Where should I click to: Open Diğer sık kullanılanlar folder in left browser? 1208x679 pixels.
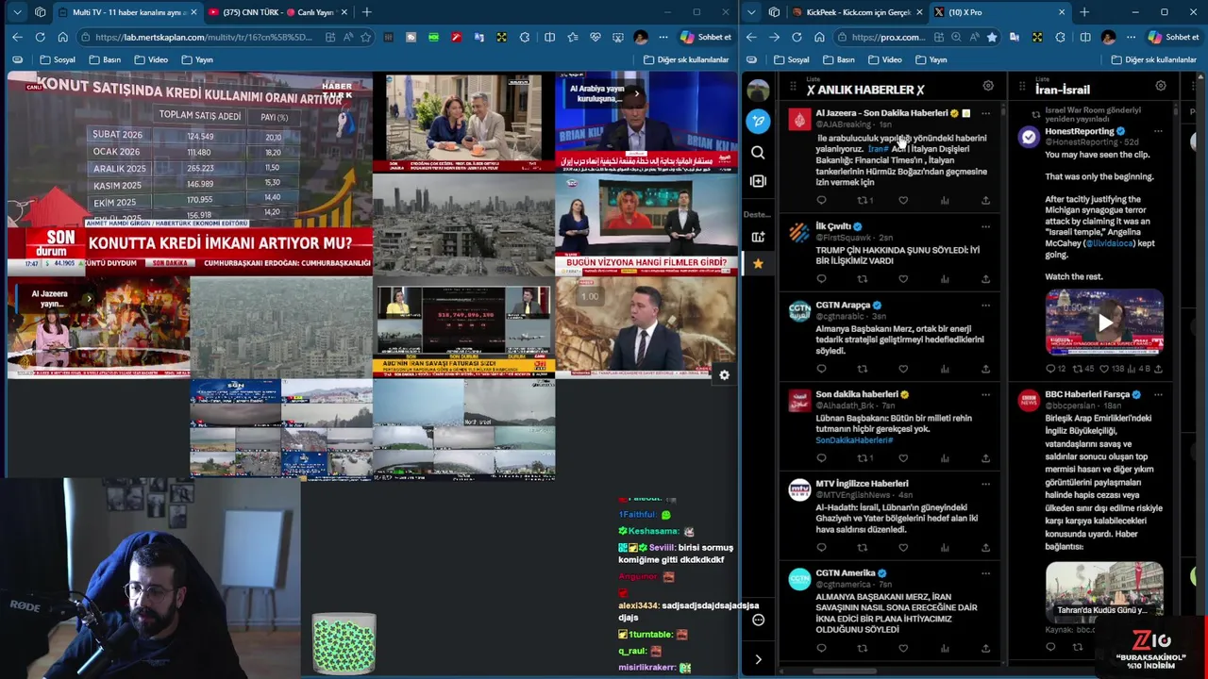pos(686,59)
